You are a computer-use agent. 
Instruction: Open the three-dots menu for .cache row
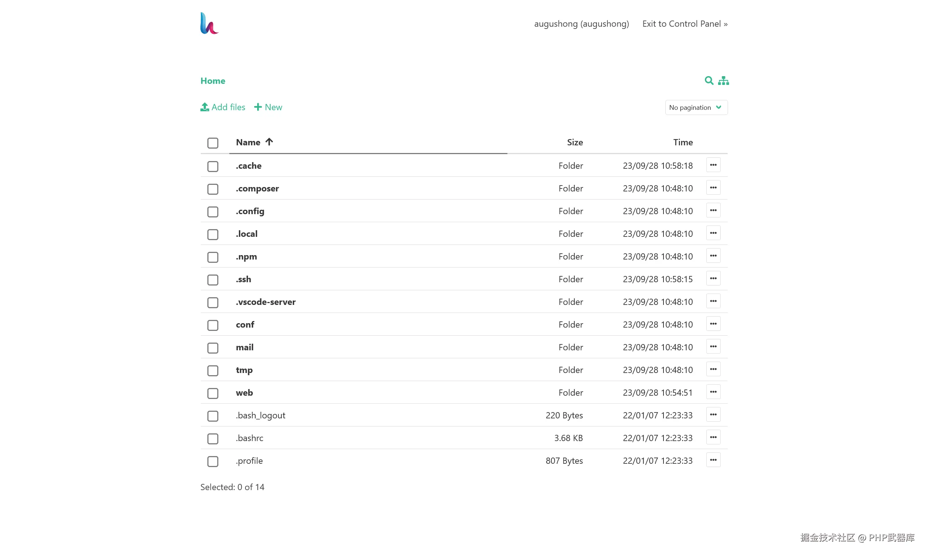tap(713, 165)
